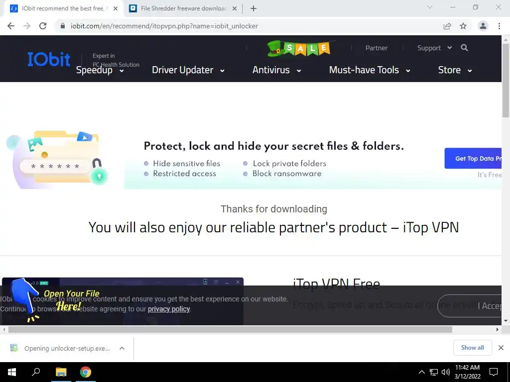This screenshot has width=510, height=382.
Task: Open the Windows Start menu
Action: click(12, 372)
